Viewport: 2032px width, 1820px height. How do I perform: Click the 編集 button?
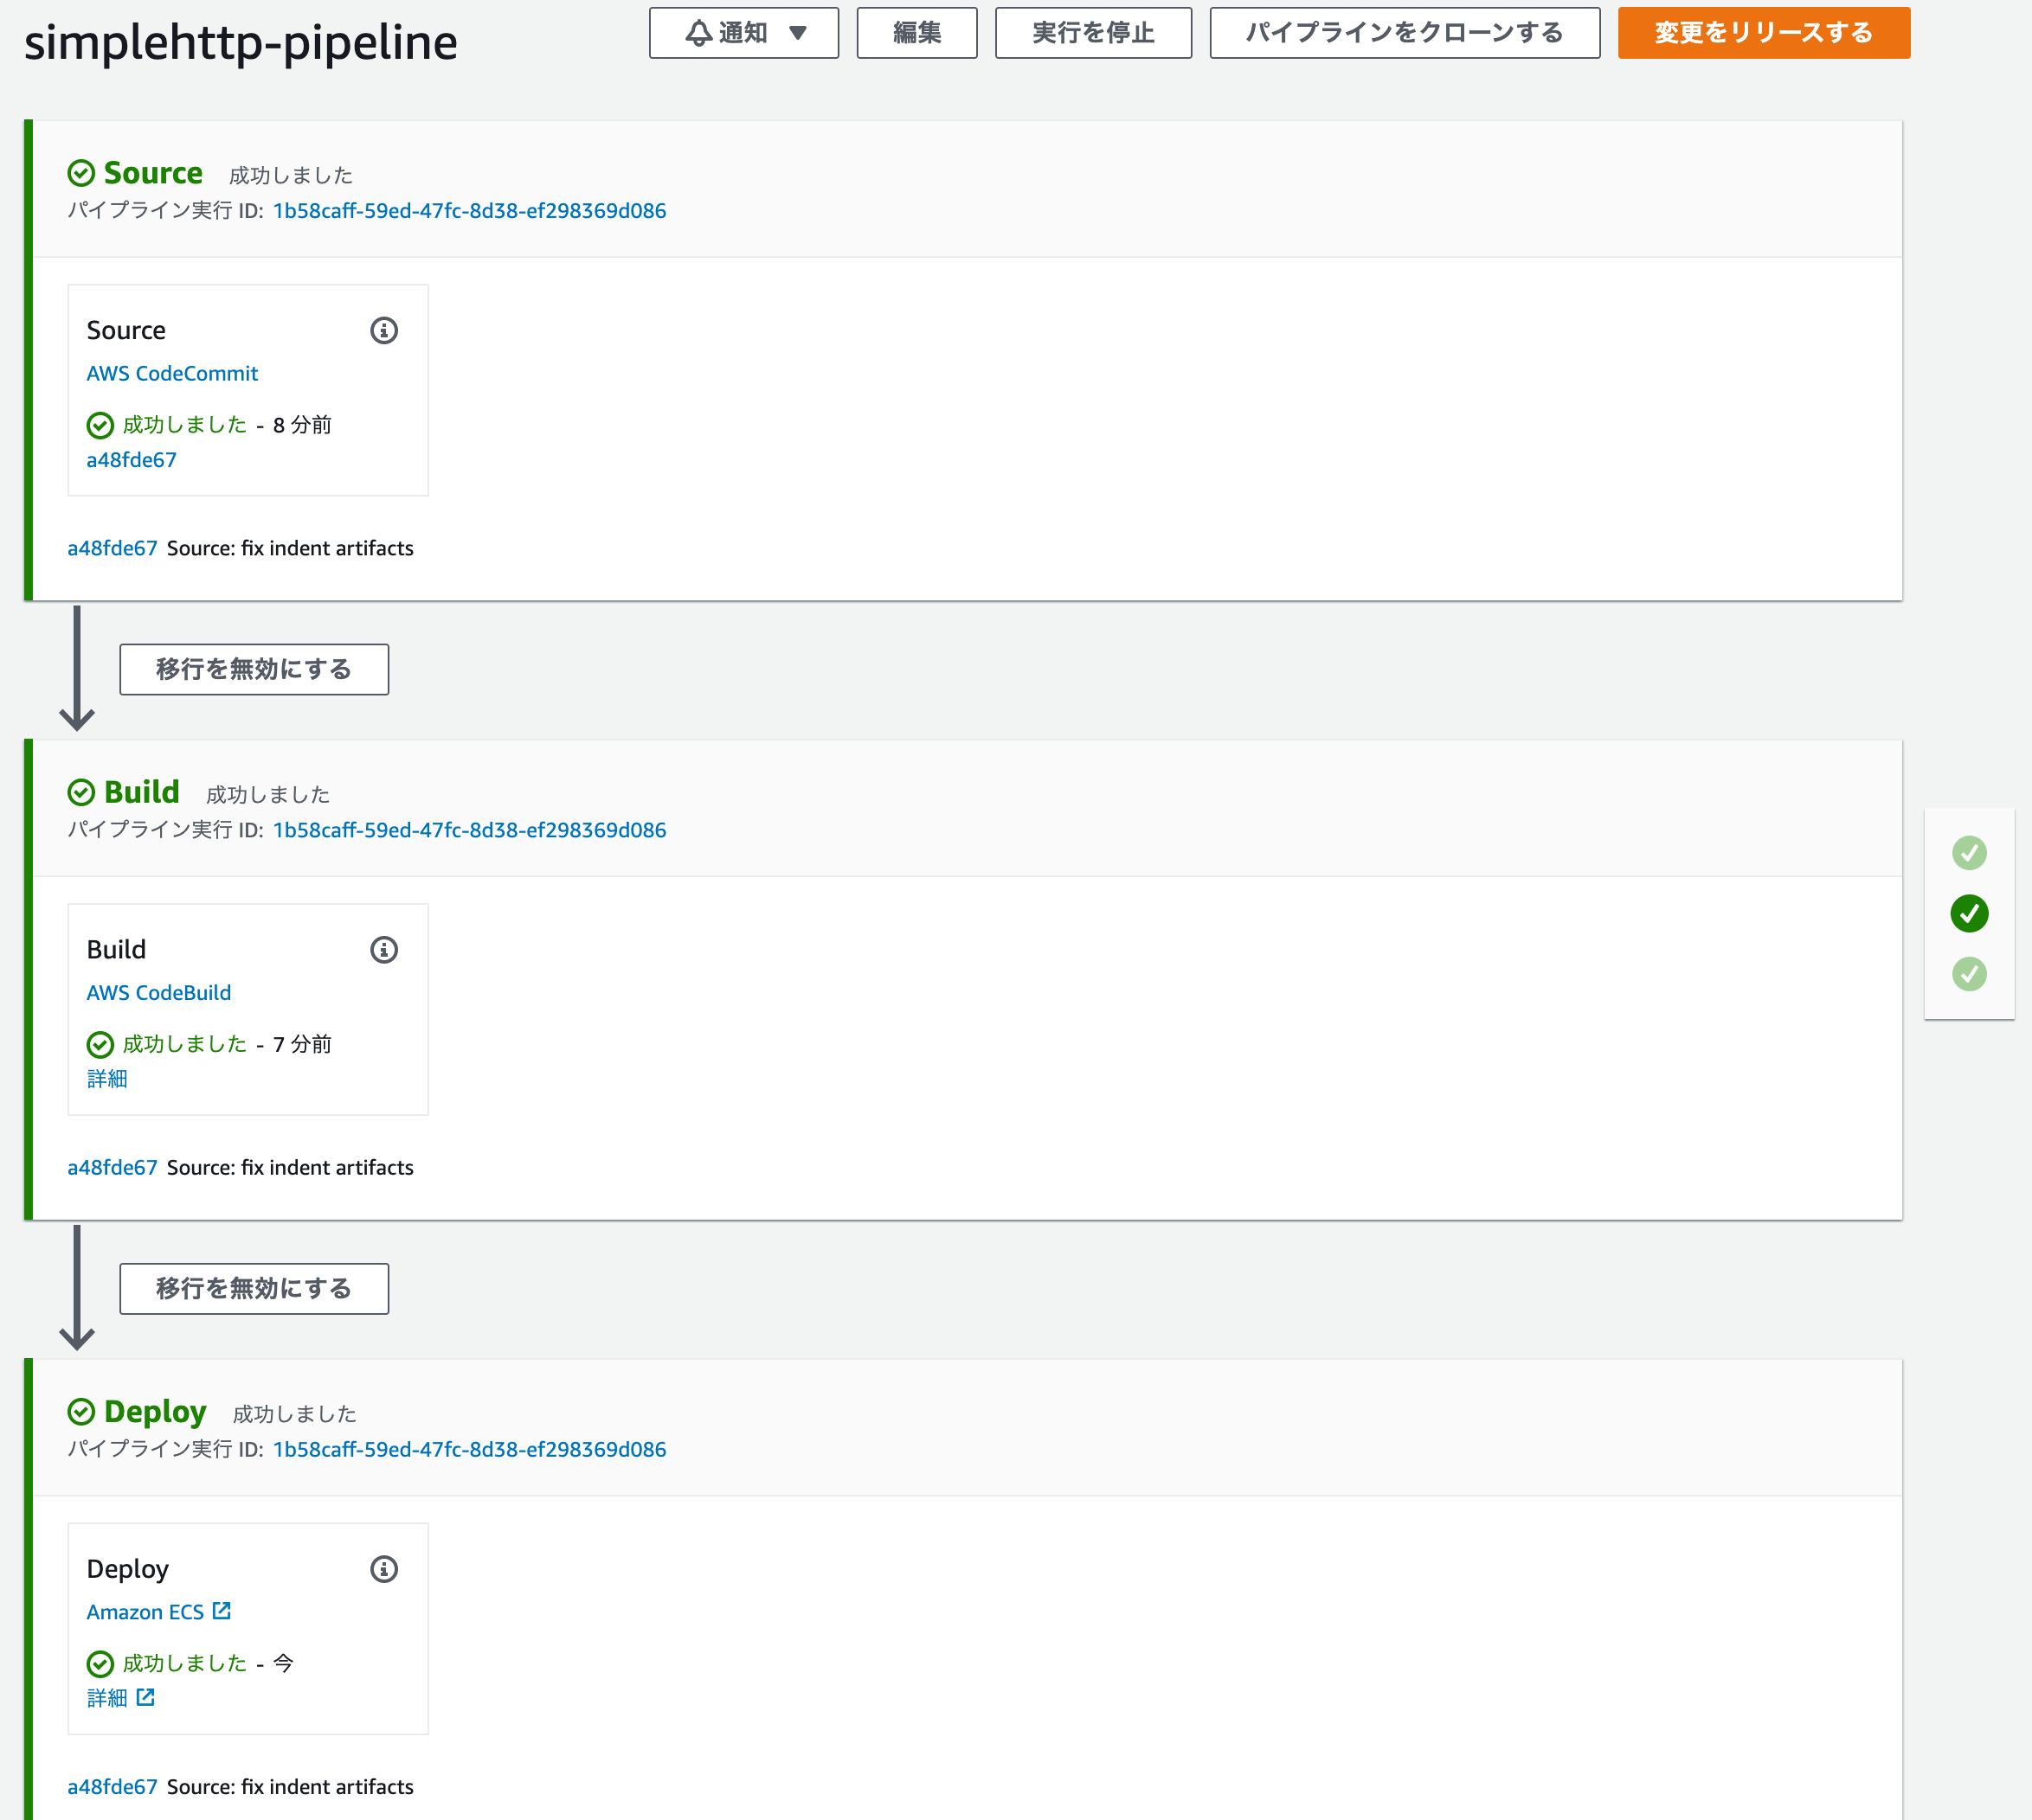point(916,33)
